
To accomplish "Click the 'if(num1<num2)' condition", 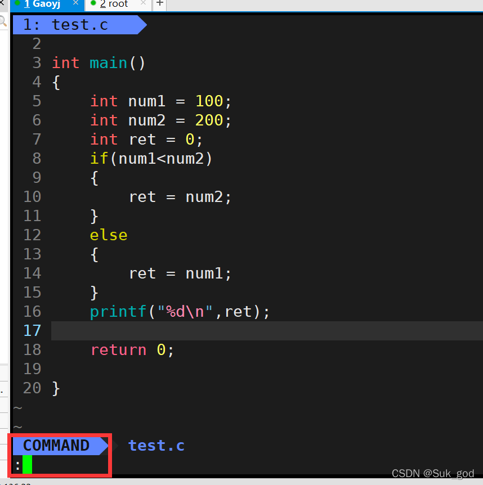I will coord(151,159).
